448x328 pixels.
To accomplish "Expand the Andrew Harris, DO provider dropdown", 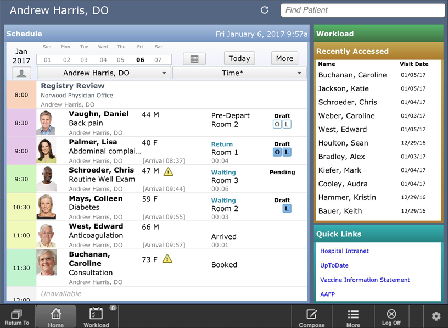I will coord(104,73).
